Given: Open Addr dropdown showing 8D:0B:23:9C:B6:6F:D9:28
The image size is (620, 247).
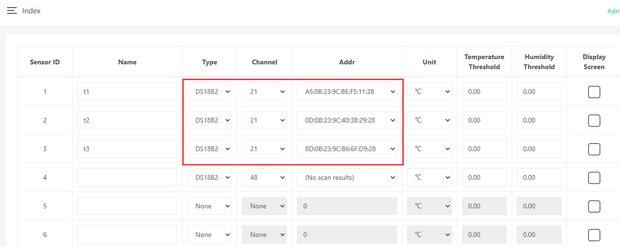Looking at the screenshot, I should 347,149.
